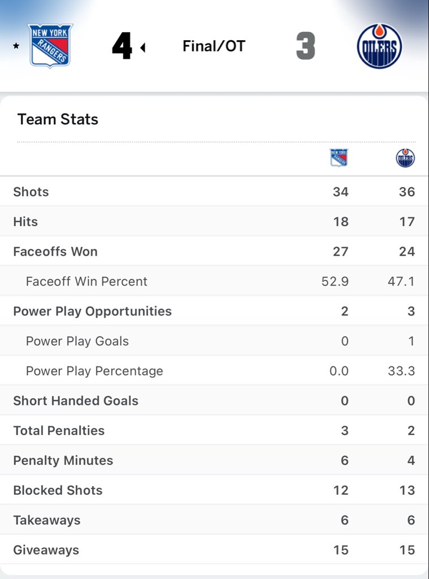Tap the Short Handed Goals row

coord(76,401)
